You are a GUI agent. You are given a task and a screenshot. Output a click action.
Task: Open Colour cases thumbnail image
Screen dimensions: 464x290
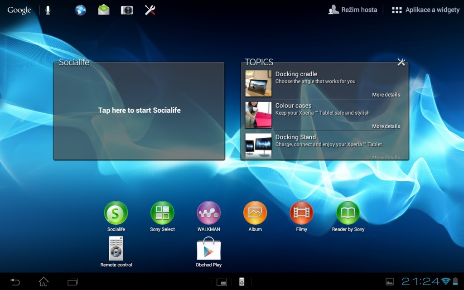click(x=258, y=115)
